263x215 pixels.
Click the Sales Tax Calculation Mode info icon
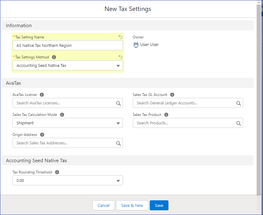62,114
